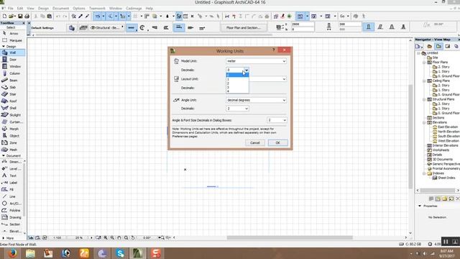Screen dimensions: 460x259
Task: Click the drawing area horizontal scrollbar
Action: click(x=290, y=237)
